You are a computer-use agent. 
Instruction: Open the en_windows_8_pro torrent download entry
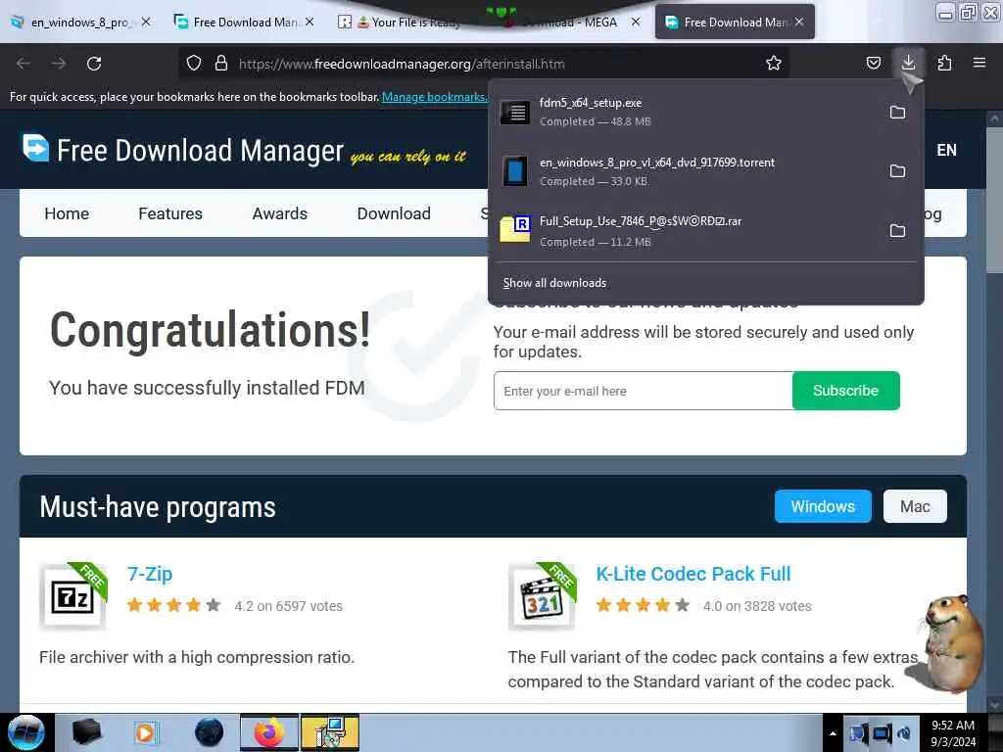click(688, 171)
